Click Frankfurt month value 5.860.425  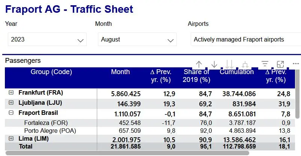click(x=126, y=94)
